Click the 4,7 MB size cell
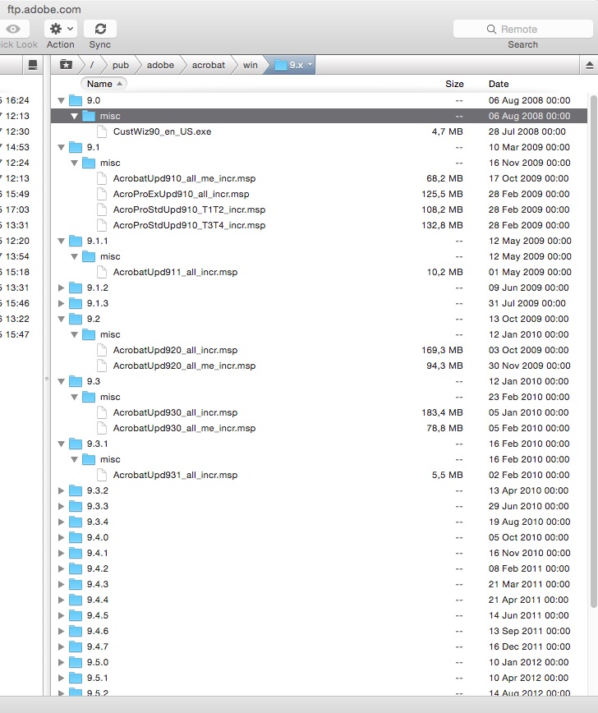The image size is (598, 713). (x=447, y=131)
